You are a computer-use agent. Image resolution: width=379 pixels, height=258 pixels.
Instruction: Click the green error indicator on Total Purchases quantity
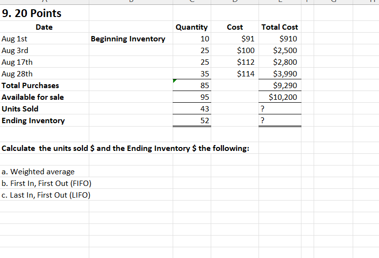click(x=175, y=80)
